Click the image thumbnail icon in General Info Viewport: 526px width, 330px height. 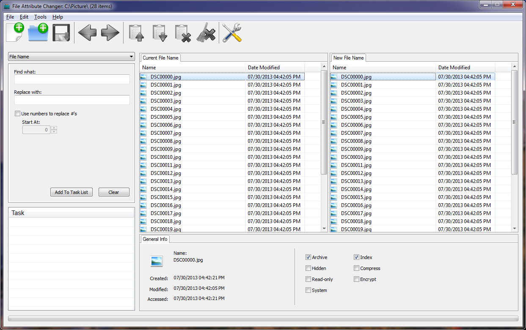(x=157, y=262)
